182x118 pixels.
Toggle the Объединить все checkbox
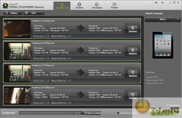coord(118,113)
